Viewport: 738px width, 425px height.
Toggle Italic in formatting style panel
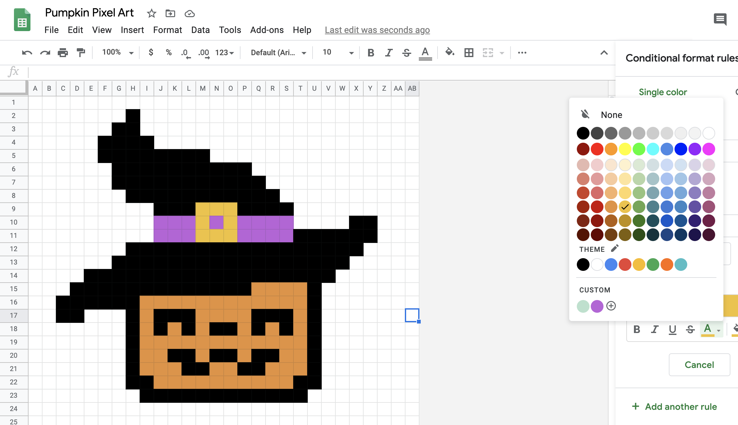tap(655, 330)
